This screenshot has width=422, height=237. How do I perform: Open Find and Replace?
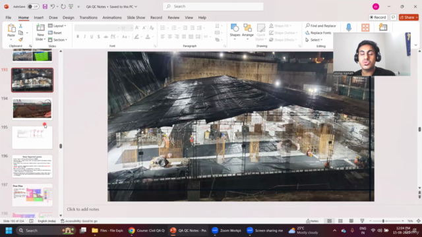(x=320, y=26)
